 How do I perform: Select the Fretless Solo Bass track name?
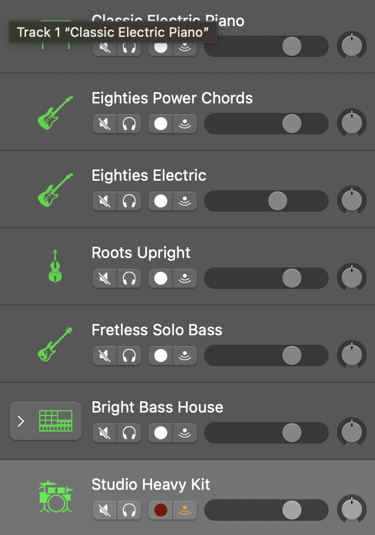point(157,331)
